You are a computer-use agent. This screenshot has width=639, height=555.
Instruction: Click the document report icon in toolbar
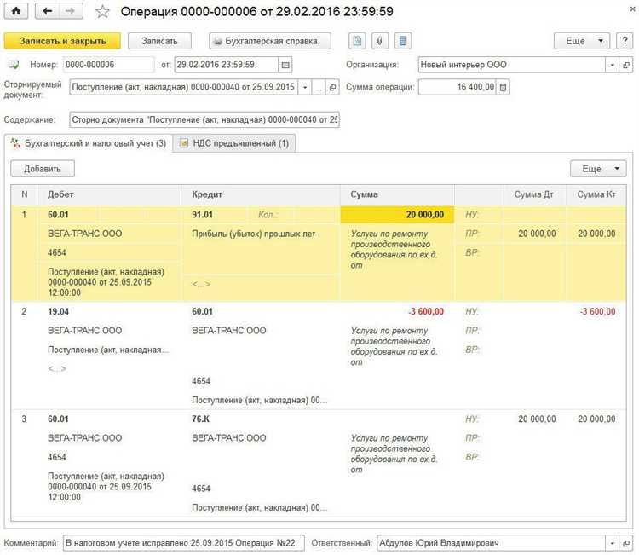coord(357,41)
